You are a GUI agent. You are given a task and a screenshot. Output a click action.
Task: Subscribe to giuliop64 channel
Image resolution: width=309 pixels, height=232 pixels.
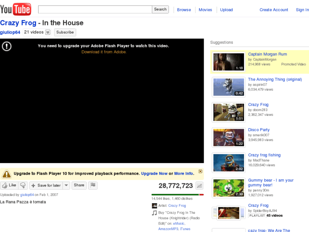pyautogui.click(x=65, y=32)
